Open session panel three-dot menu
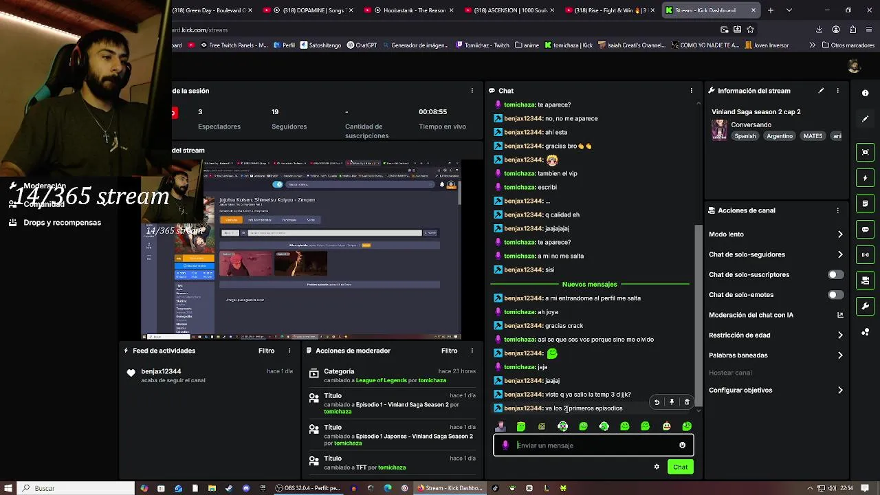This screenshot has width=880, height=495. pyautogui.click(x=472, y=91)
